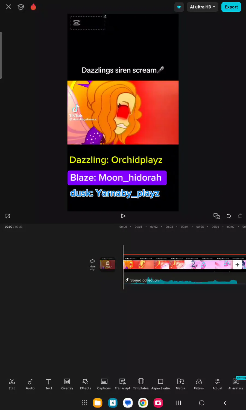
Task: Open the Effects star tool
Action: tap(86, 384)
